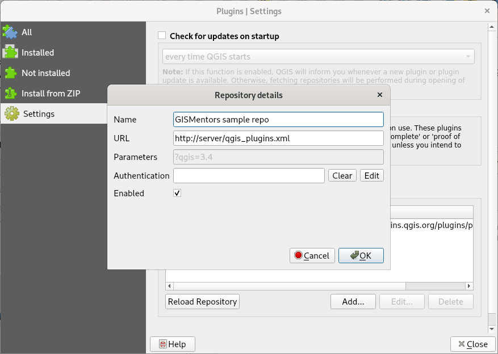Cancel the Repository details dialog

pos(312,256)
